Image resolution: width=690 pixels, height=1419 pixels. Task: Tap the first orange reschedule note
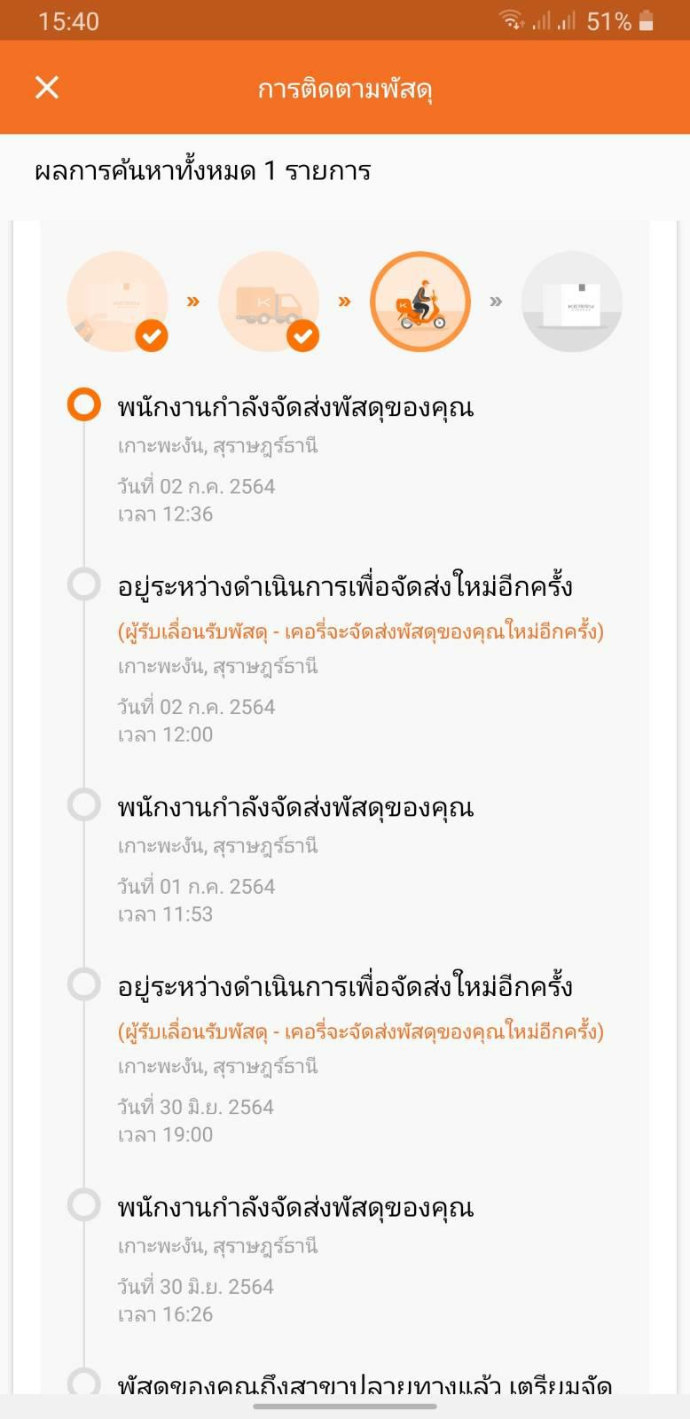(361, 631)
